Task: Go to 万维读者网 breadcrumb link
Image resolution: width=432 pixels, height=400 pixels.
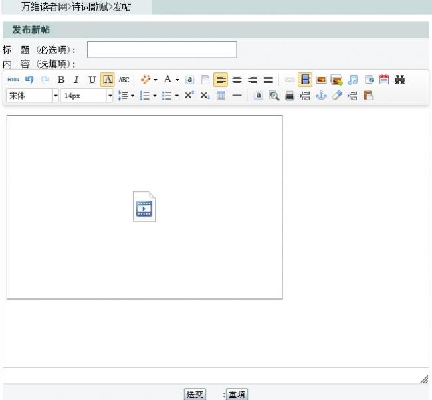Action: (x=45, y=7)
